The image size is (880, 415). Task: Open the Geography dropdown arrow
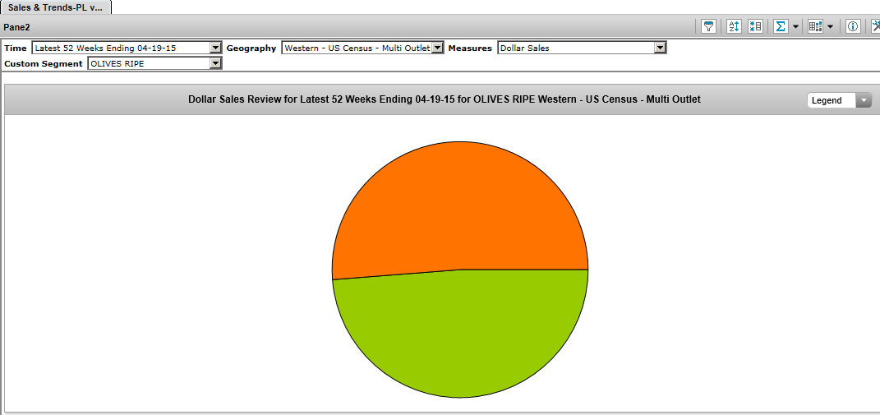[x=438, y=48]
